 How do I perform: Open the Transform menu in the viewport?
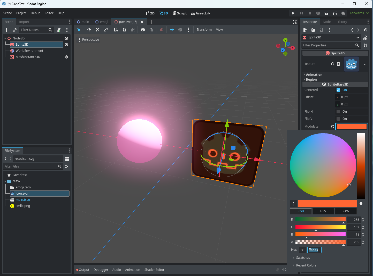click(x=204, y=29)
